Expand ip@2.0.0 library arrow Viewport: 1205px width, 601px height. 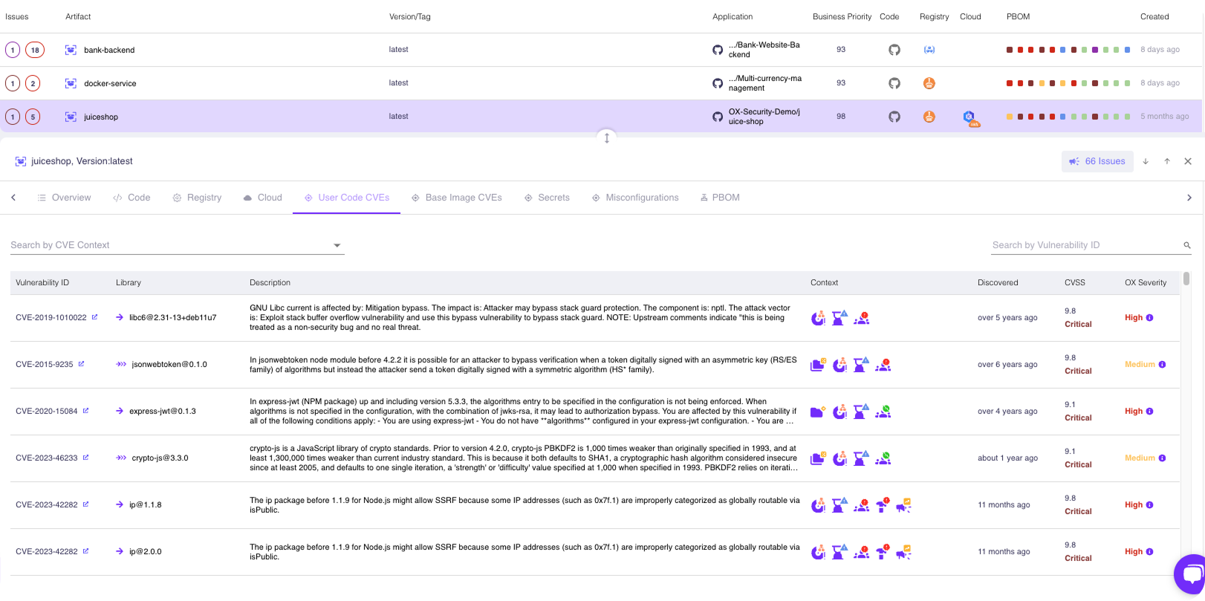pos(120,551)
